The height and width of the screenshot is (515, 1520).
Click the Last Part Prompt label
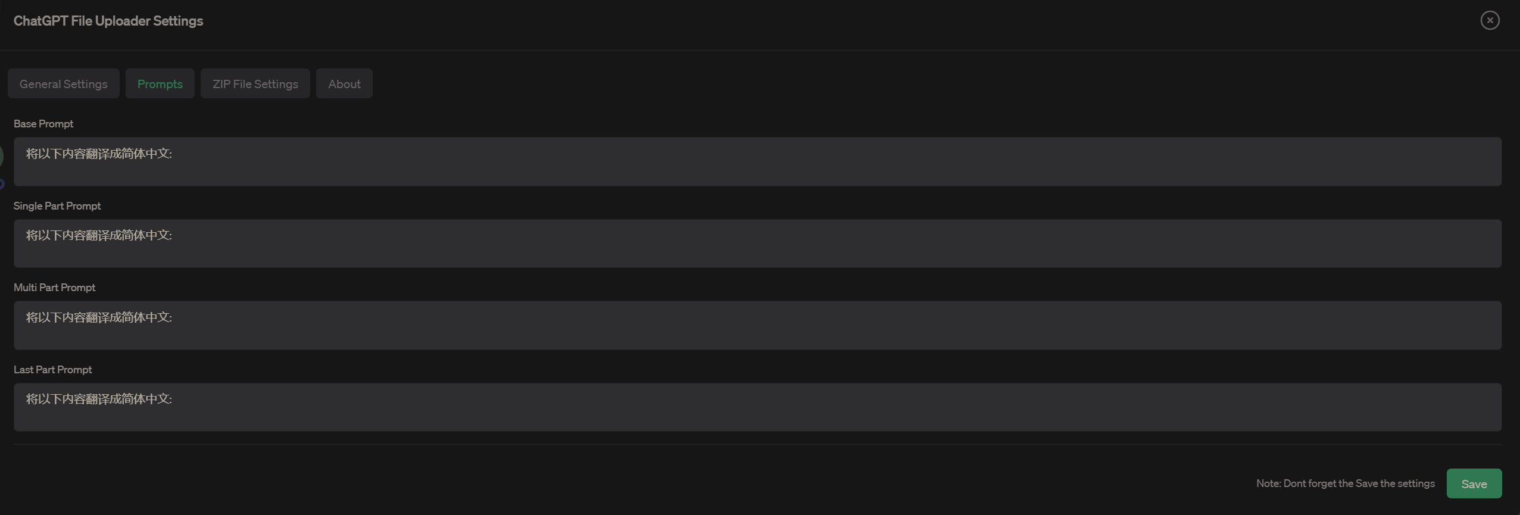point(52,370)
